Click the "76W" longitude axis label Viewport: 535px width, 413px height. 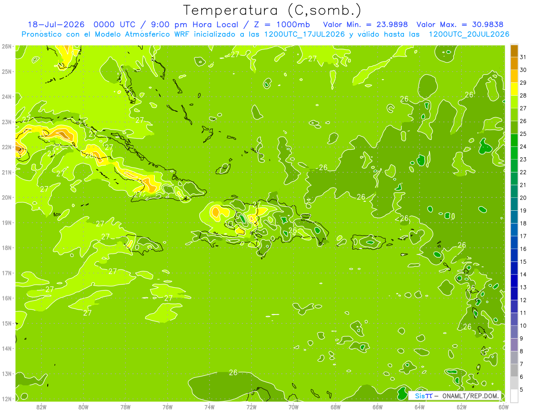click(167, 407)
